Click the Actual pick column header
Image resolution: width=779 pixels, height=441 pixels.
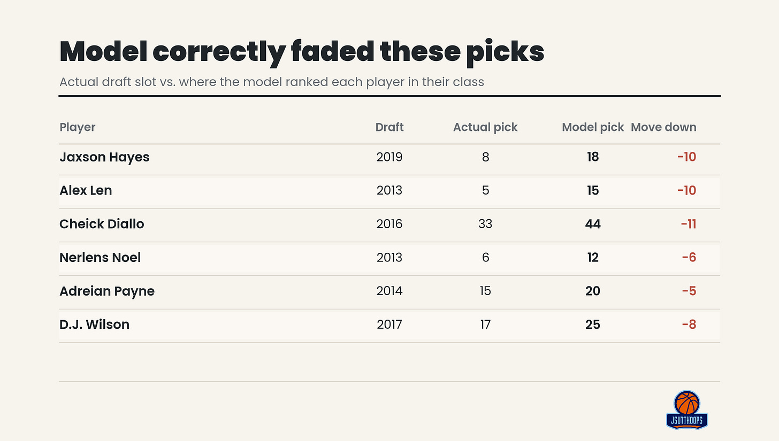pyautogui.click(x=485, y=127)
